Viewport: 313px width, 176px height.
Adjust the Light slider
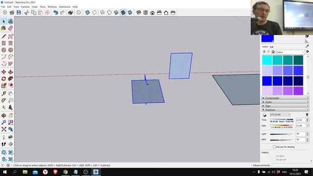282,134
